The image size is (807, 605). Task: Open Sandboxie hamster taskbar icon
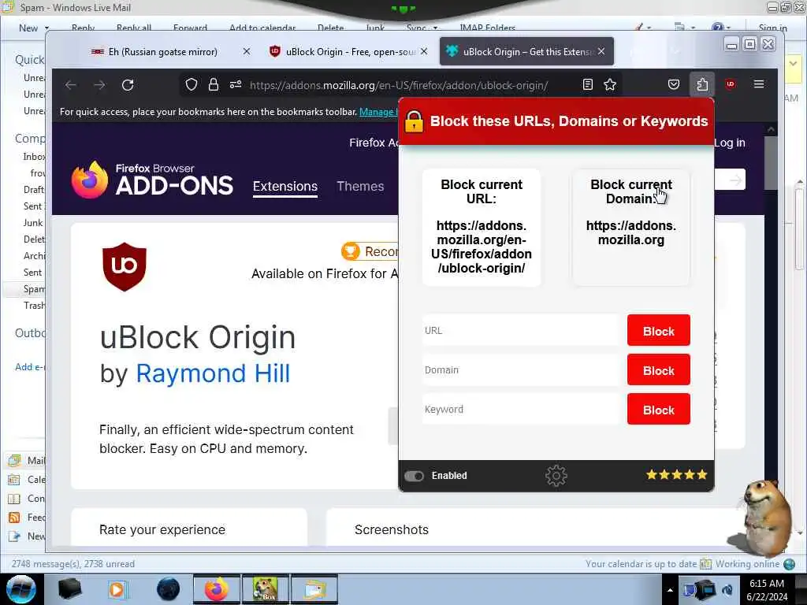click(x=266, y=589)
